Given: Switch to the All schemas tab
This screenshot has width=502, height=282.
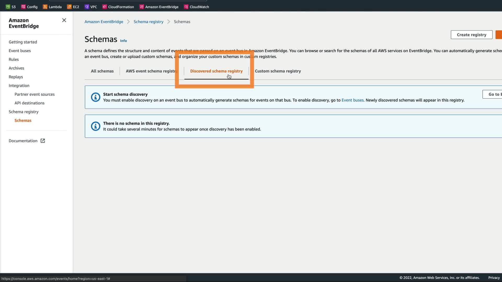Looking at the screenshot, I should pos(102,71).
